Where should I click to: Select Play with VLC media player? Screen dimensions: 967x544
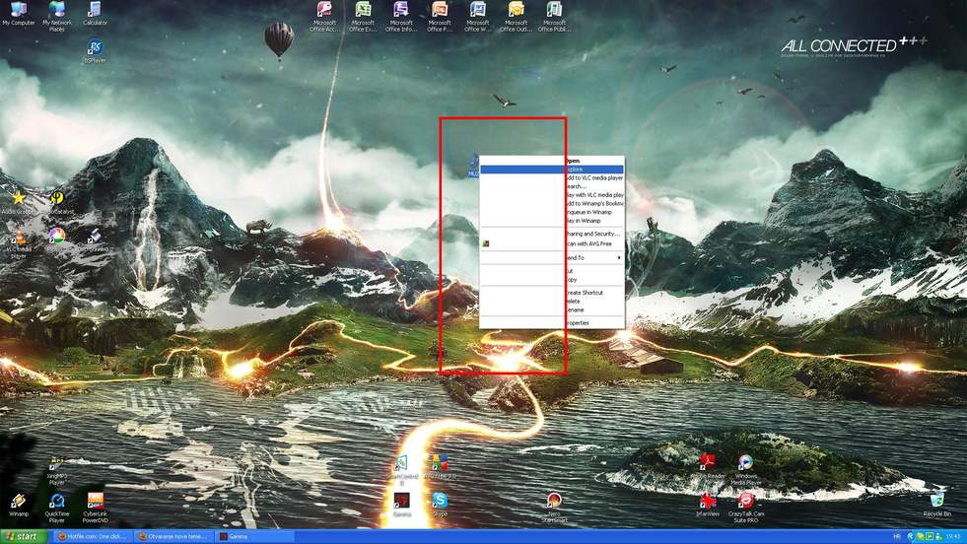pos(552,195)
